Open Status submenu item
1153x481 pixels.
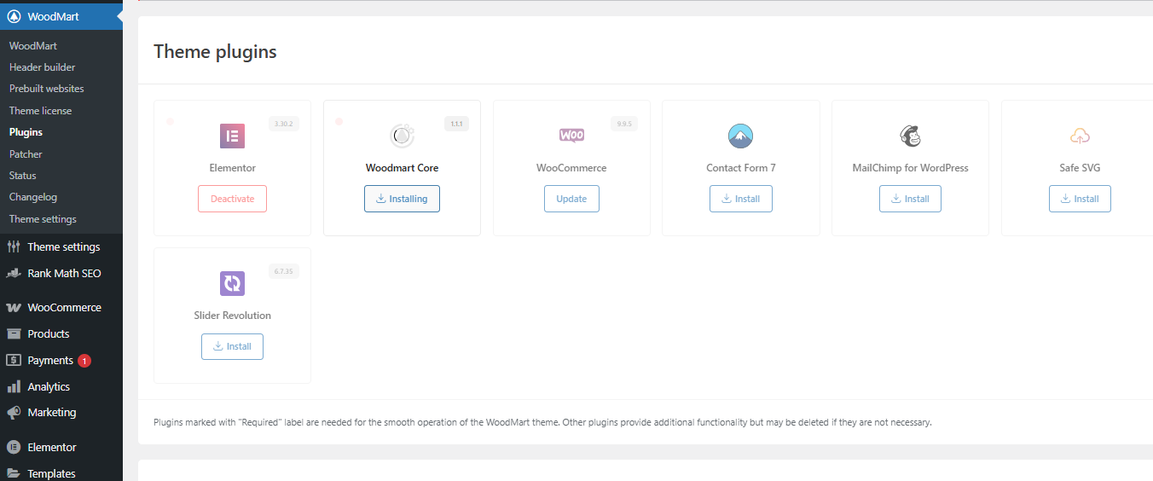[x=23, y=175]
